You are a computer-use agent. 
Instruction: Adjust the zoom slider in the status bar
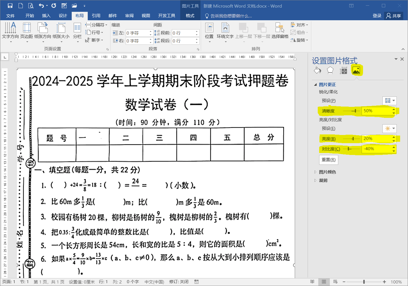coord(364,282)
